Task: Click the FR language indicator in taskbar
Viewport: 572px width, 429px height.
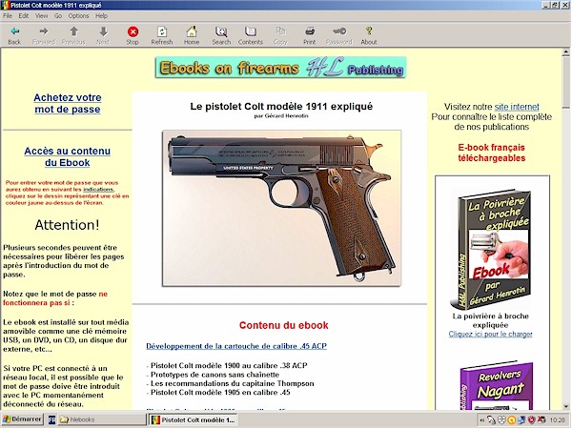Action: (51, 419)
